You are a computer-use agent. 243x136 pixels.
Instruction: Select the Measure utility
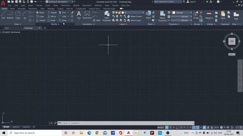click(209, 15)
